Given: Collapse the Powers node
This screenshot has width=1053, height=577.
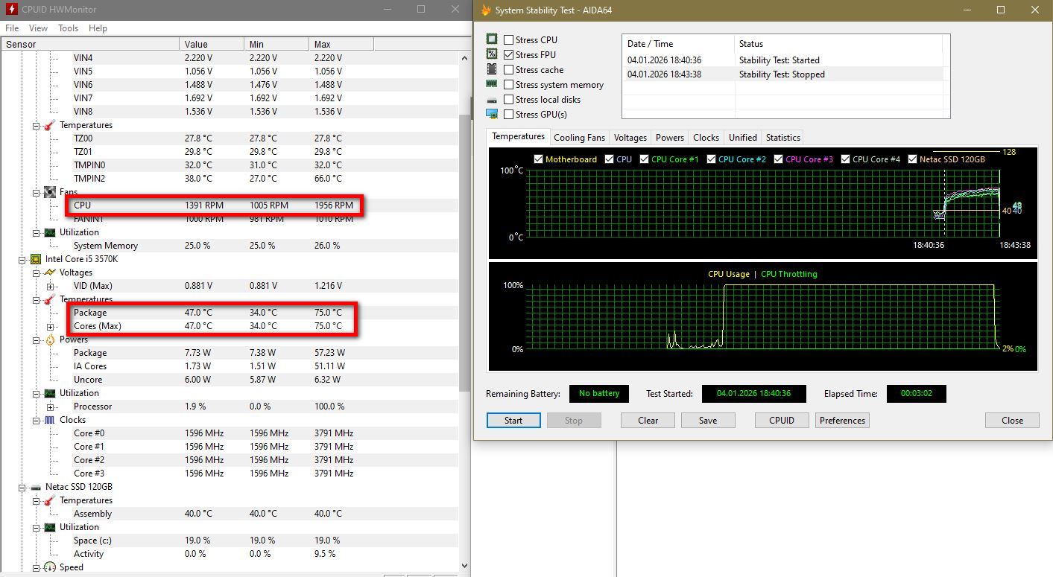Looking at the screenshot, I should coord(36,339).
